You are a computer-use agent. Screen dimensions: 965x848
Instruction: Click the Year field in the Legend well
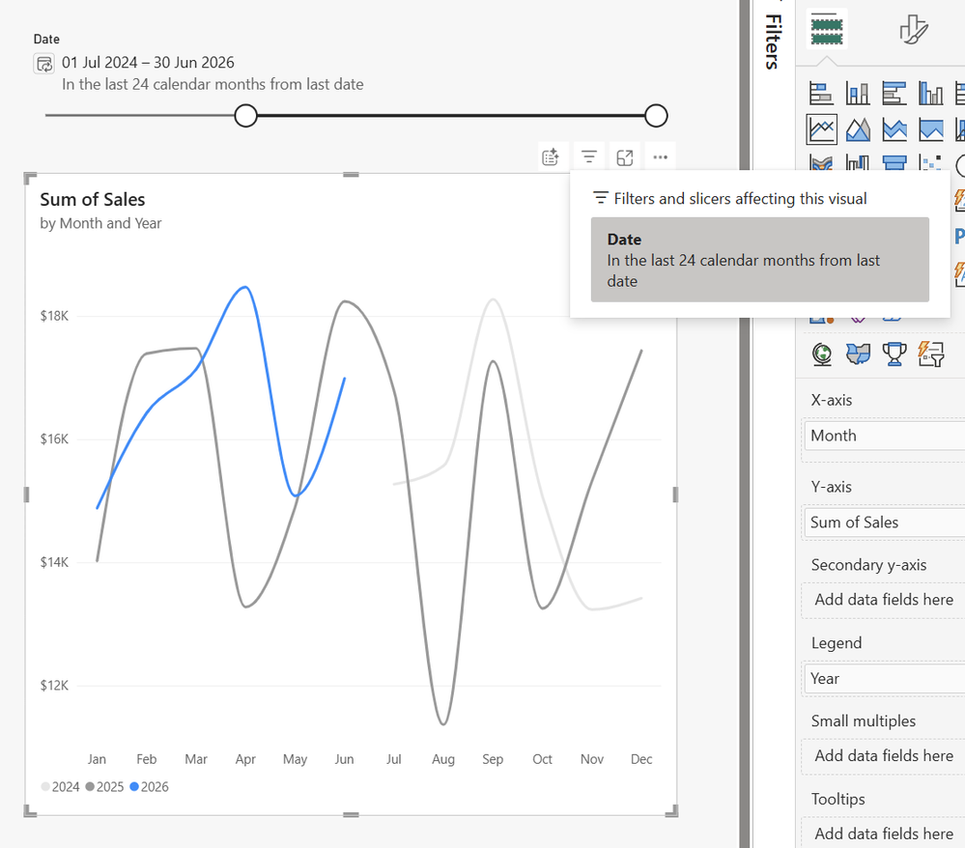click(x=884, y=679)
